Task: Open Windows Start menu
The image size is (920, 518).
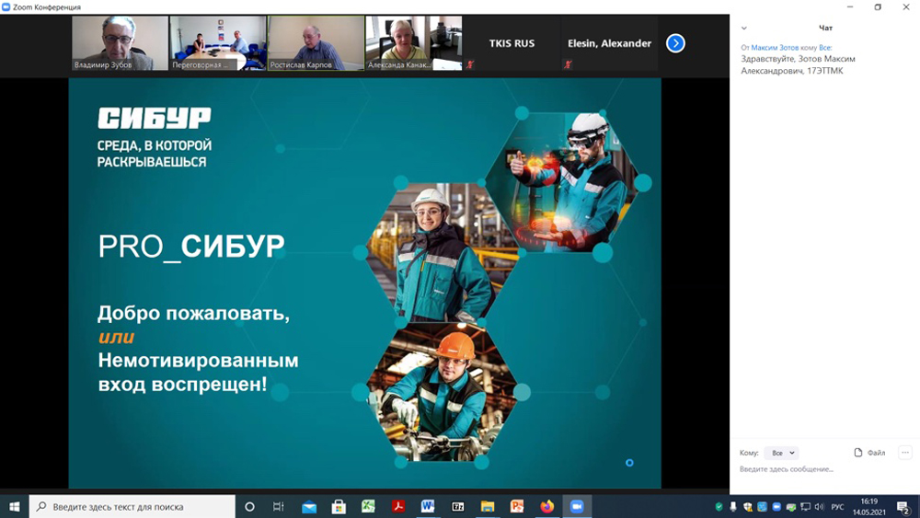Action: click(x=14, y=506)
